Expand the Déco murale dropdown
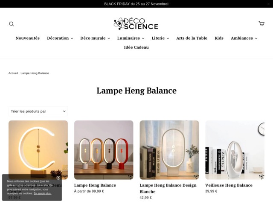 point(95,38)
